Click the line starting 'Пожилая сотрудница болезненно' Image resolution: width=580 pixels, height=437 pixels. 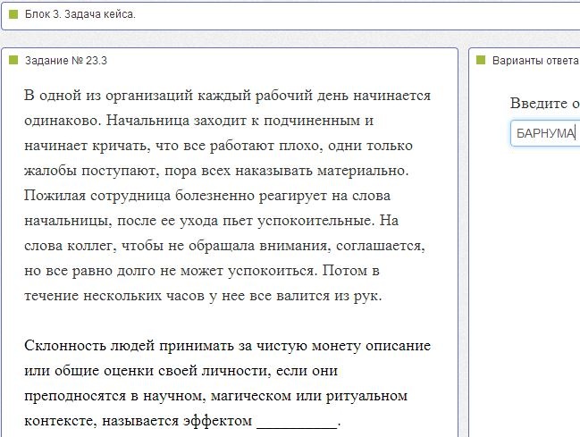click(207, 196)
